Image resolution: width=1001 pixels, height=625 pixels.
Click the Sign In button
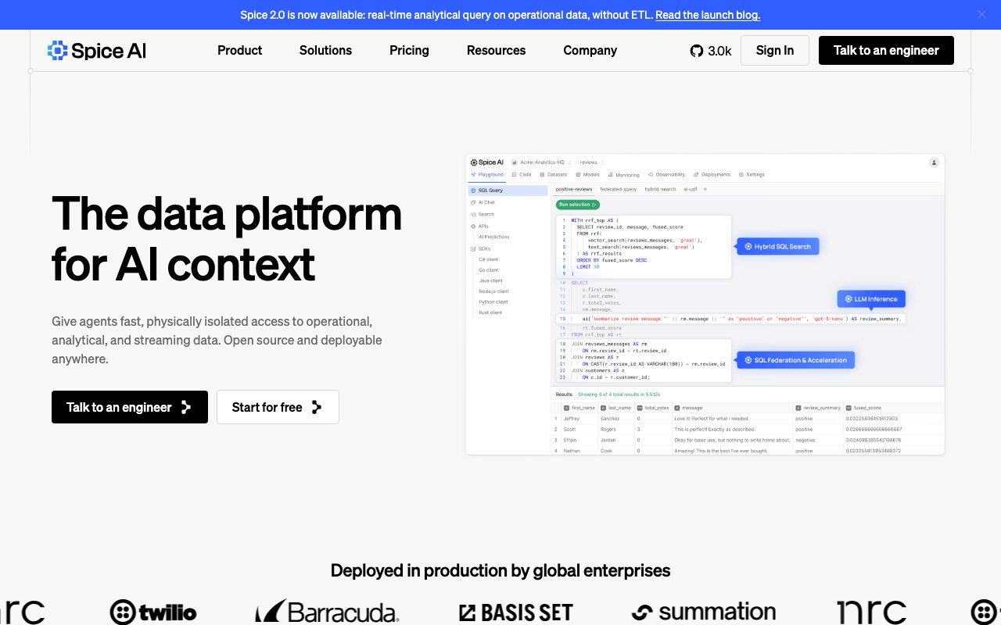pos(775,50)
